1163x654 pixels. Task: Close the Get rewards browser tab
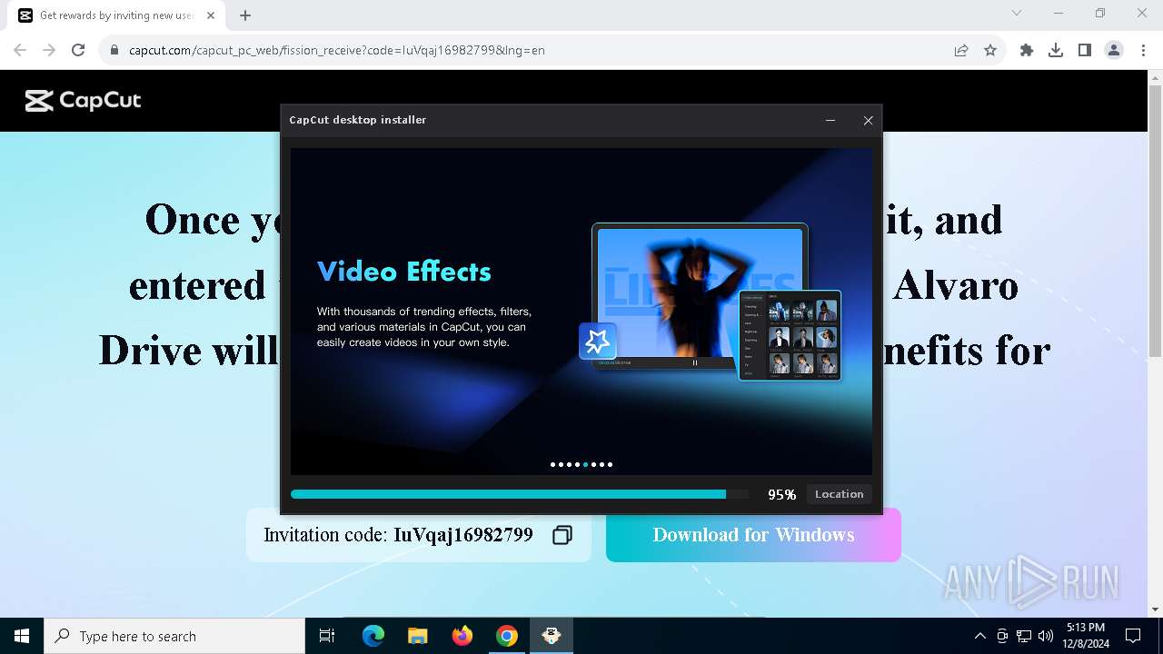210,15
